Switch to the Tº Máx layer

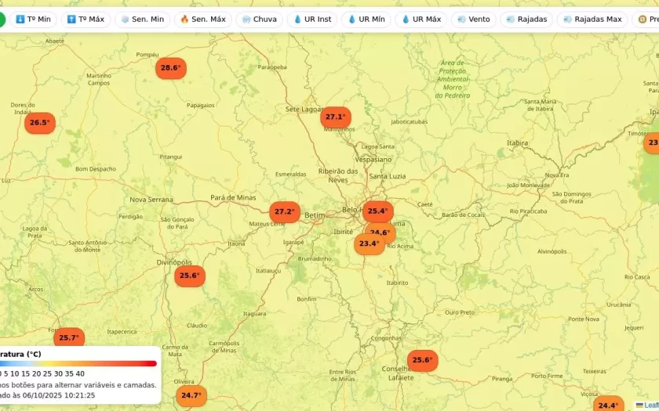pyautogui.click(x=86, y=19)
